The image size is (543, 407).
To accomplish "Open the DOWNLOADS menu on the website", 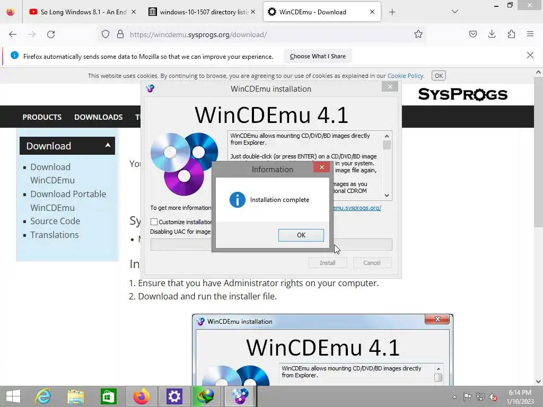I will point(98,117).
